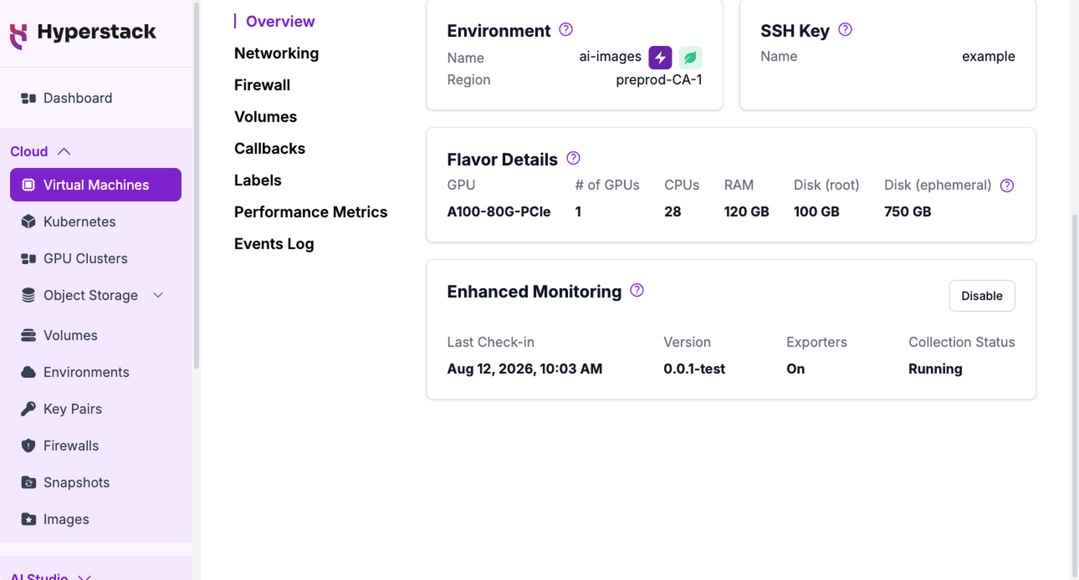Viewport: 1079px width, 580px height.
Task: Click the 750 GB ephemeral disk value
Action: coord(907,211)
